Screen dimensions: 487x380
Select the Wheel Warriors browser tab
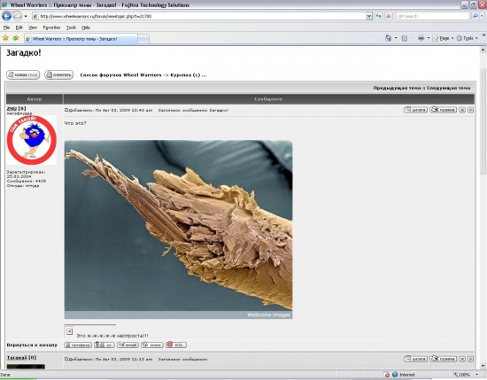point(81,39)
